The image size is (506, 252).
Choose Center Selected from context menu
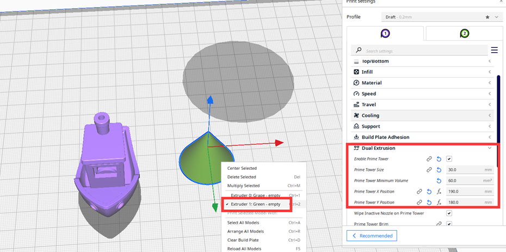click(x=264, y=168)
